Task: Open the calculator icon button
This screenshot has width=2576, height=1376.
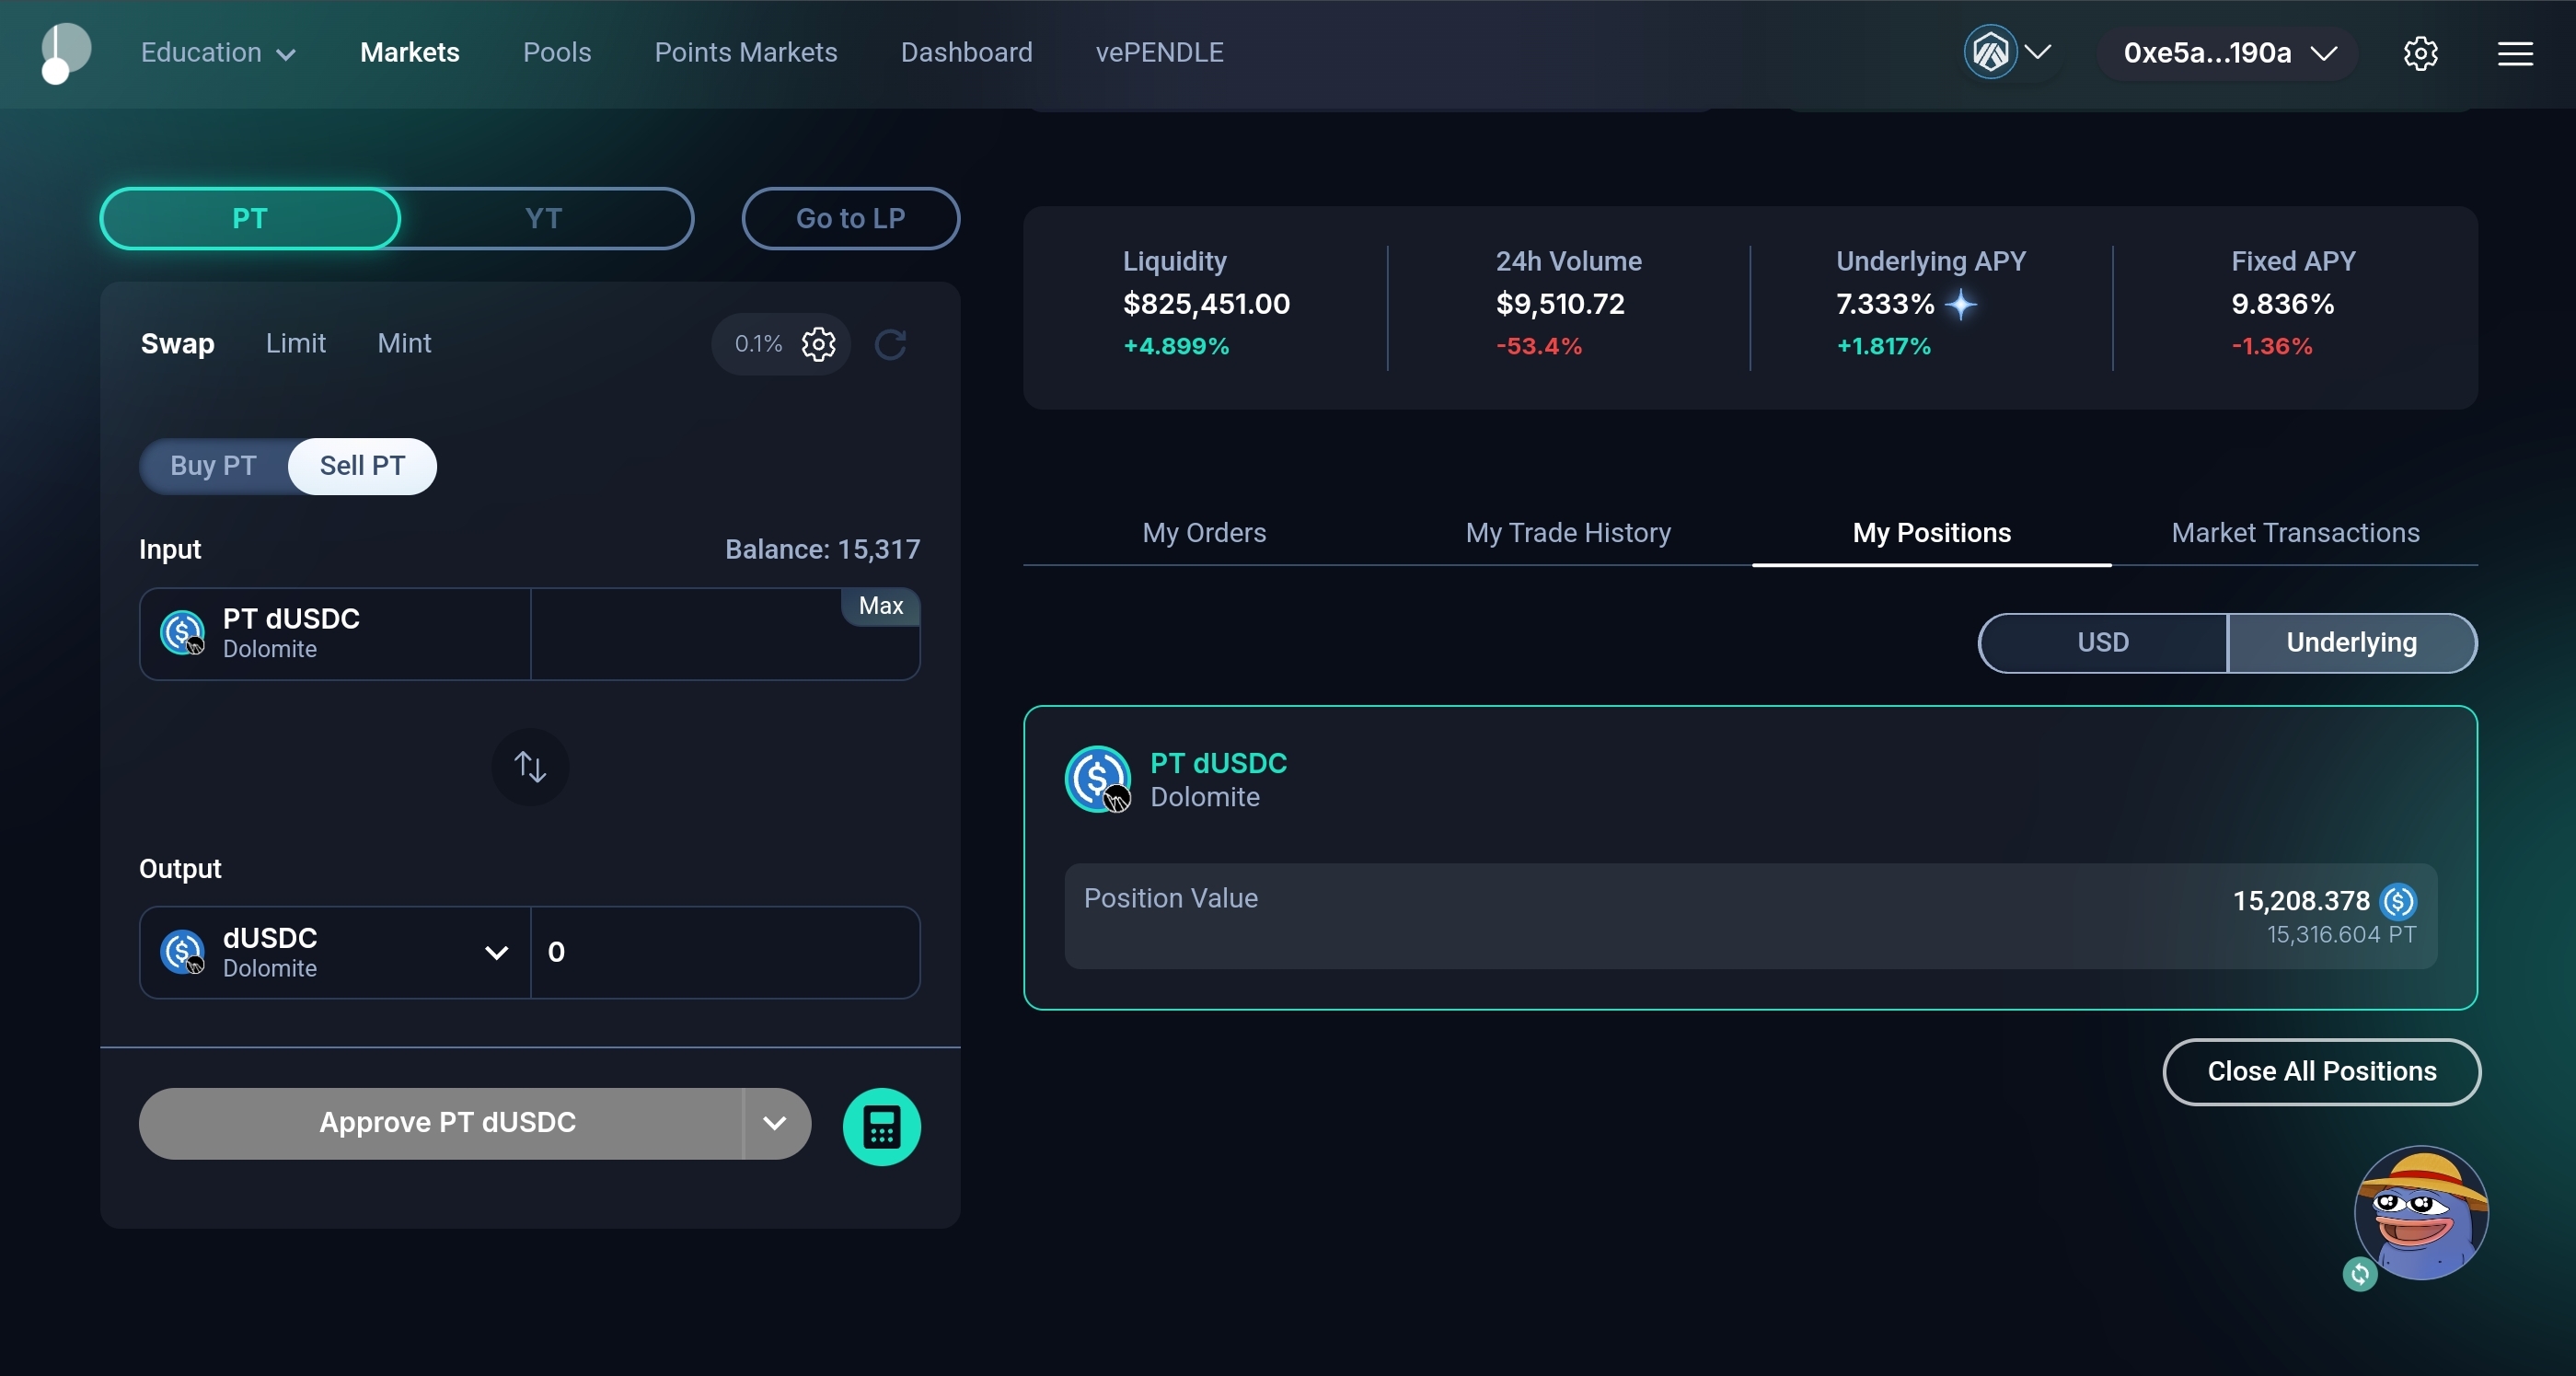Action: 880,1126
